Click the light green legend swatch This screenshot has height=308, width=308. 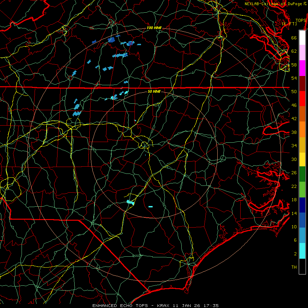302,190
